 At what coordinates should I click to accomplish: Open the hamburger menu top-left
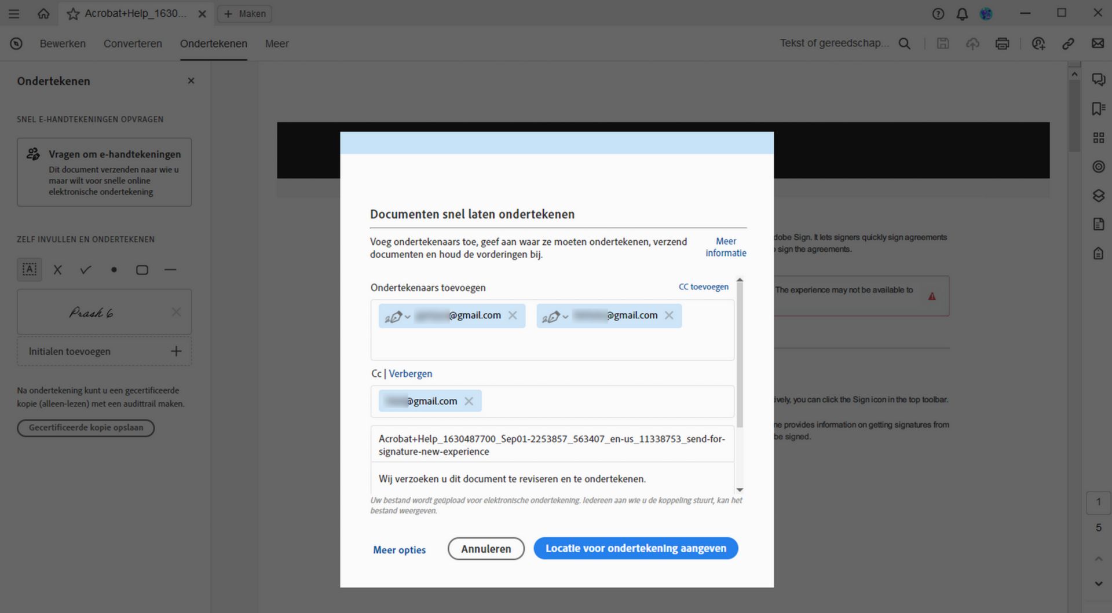tap(14, 13)
